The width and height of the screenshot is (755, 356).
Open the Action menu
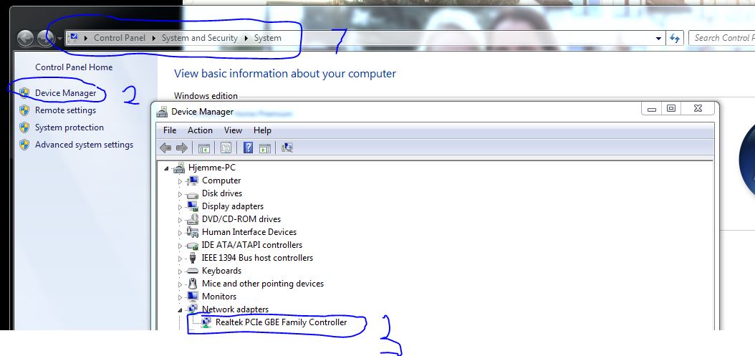200,130
